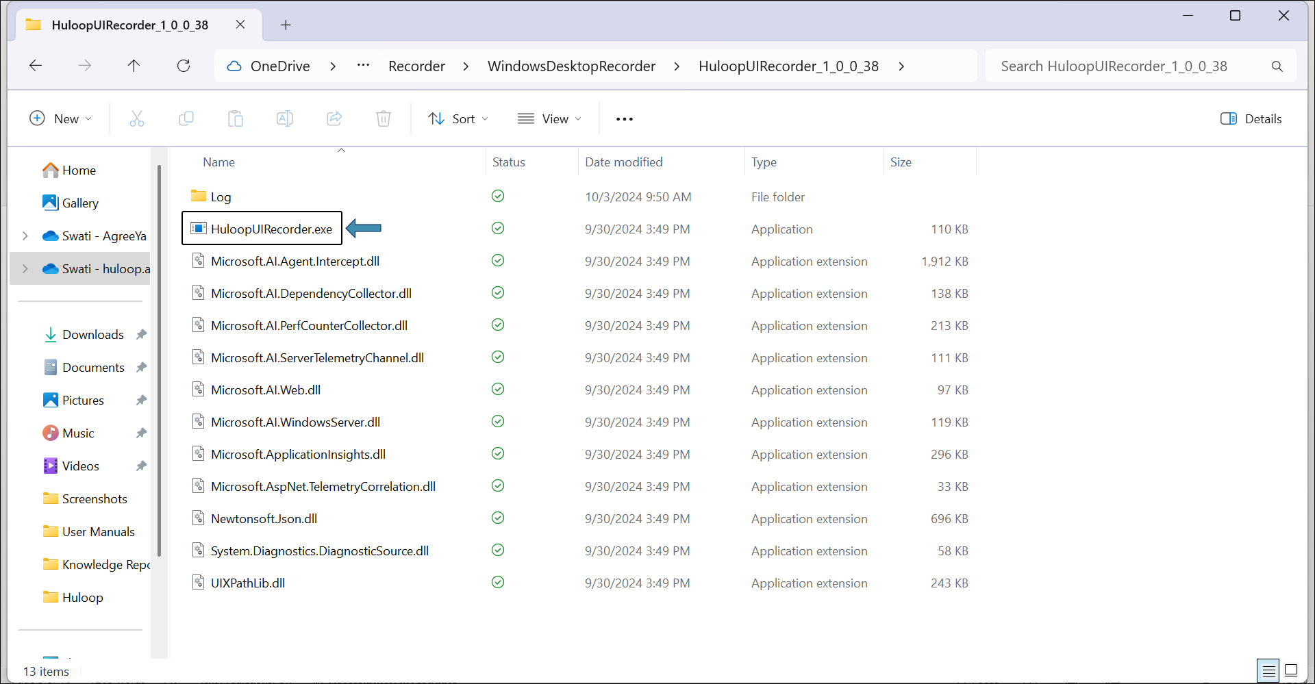Select System.Diagnostics.DiagnosticSource.dll file
This screenshot has width=1315, height=684.
tap(320, 551)
